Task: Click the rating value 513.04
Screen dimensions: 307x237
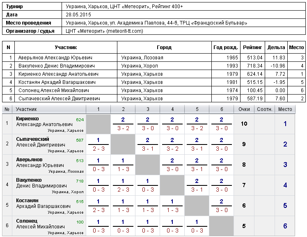Action: (254, 58)
